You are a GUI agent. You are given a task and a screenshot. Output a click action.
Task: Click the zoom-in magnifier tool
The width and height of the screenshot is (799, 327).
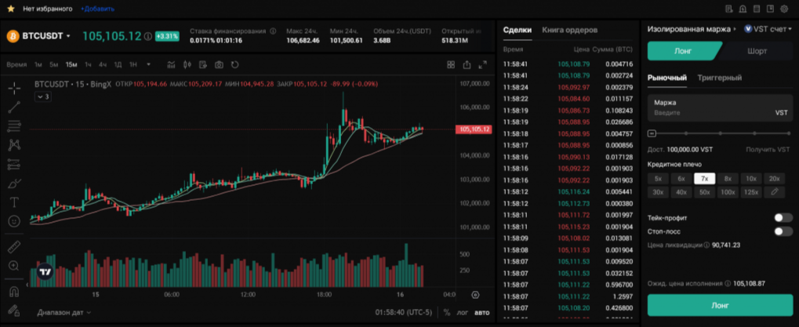[x=14, y=266]
